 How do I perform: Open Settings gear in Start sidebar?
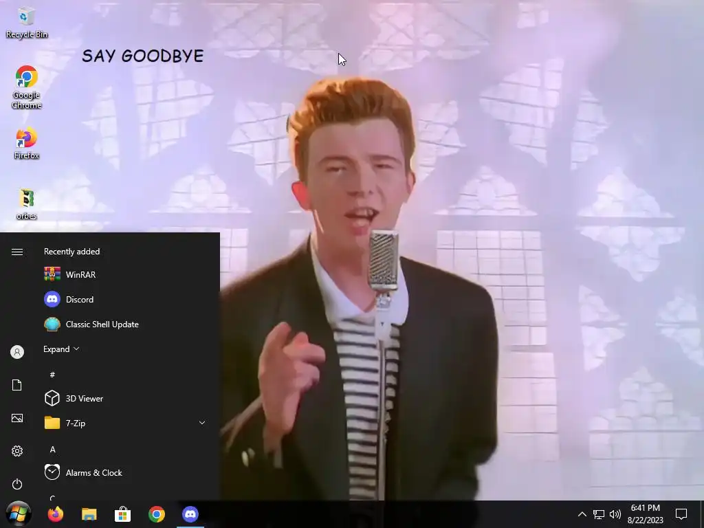17,451
